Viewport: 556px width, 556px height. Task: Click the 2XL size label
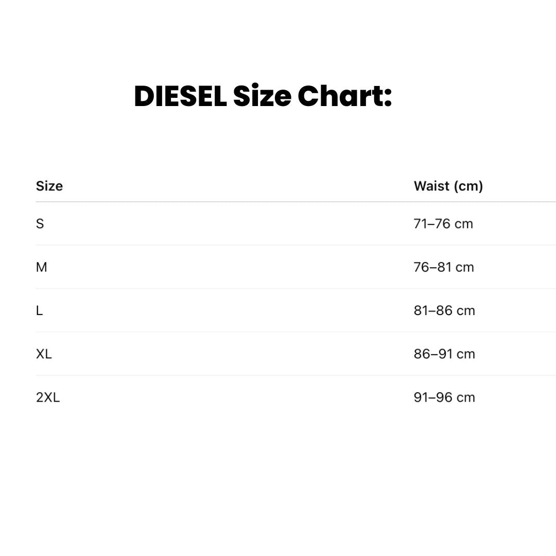48,397
